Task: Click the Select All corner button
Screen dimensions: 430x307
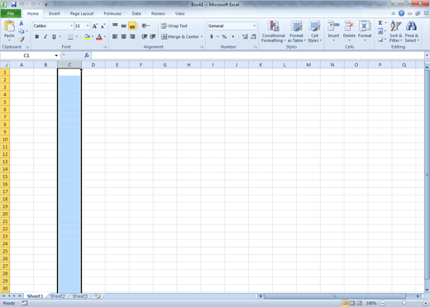Action: click(x=5, y=65)
